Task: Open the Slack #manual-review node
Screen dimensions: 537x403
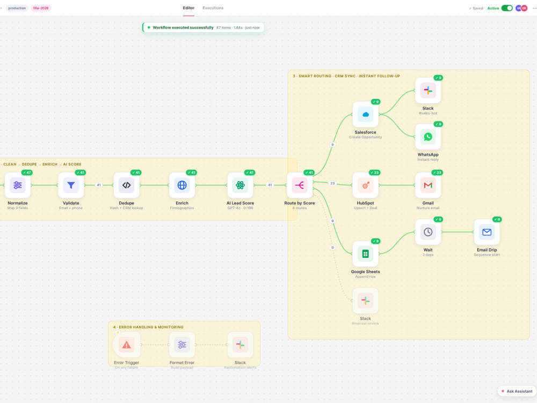Action: (x=365, y=300)
